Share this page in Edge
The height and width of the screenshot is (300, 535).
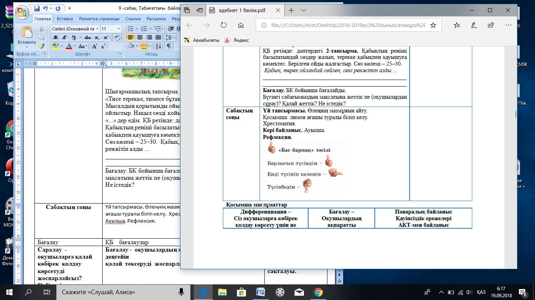click(491, 25)
